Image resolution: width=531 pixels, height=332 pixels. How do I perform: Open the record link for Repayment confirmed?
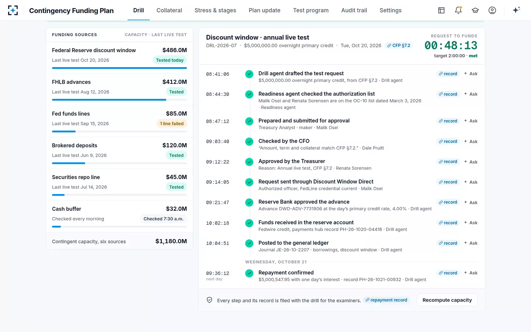point(448,273)
